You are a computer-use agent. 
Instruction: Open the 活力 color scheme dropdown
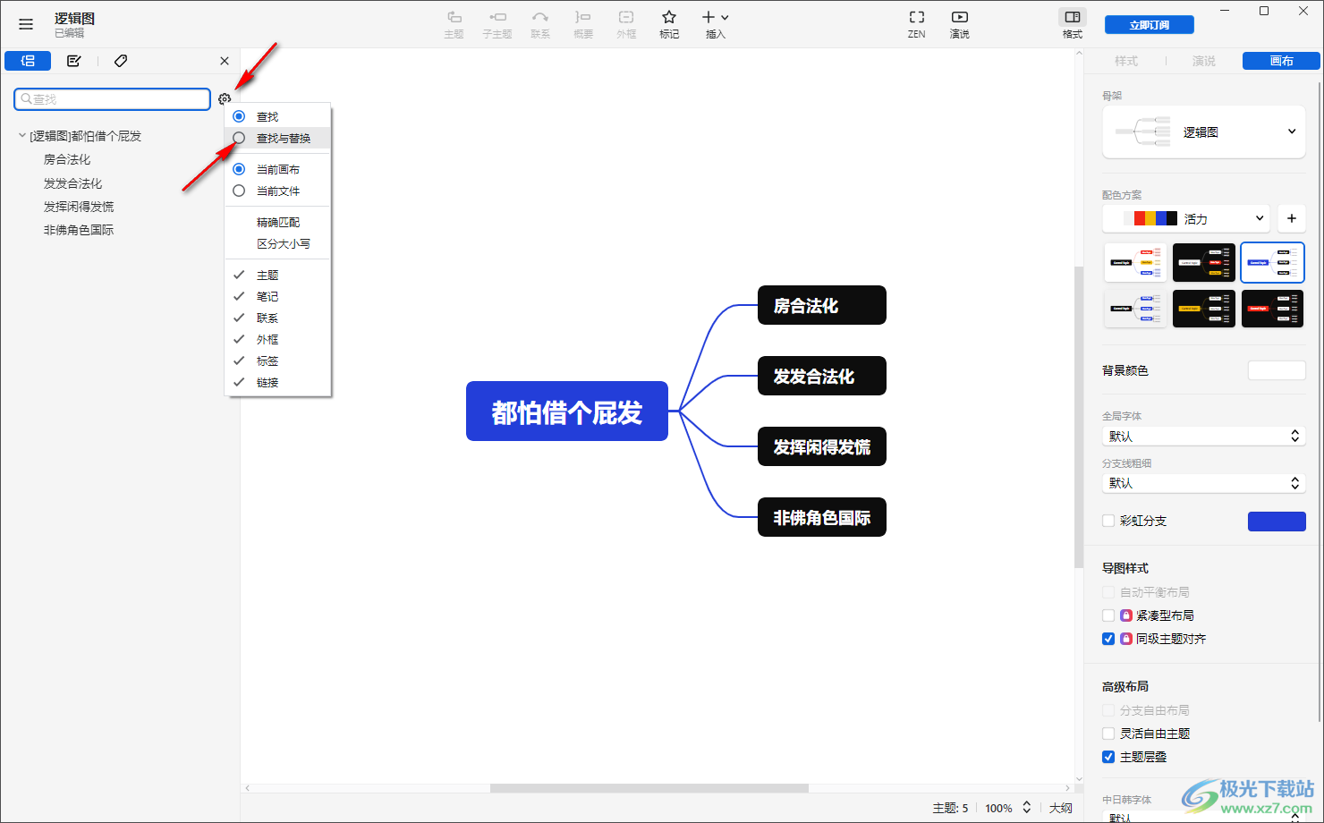click(x=1188, y=218)
